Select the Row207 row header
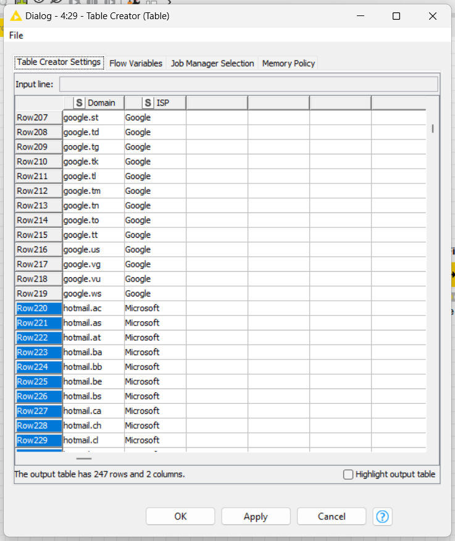Screen dimensions: 455x541 pyautogui.click(x=38, y=117)
